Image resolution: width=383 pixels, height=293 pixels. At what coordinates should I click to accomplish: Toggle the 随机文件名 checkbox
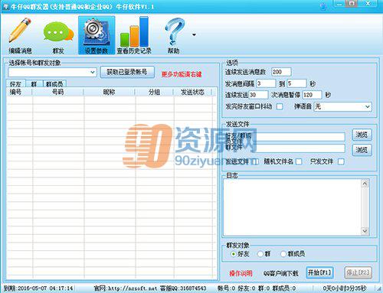(299, 161)
